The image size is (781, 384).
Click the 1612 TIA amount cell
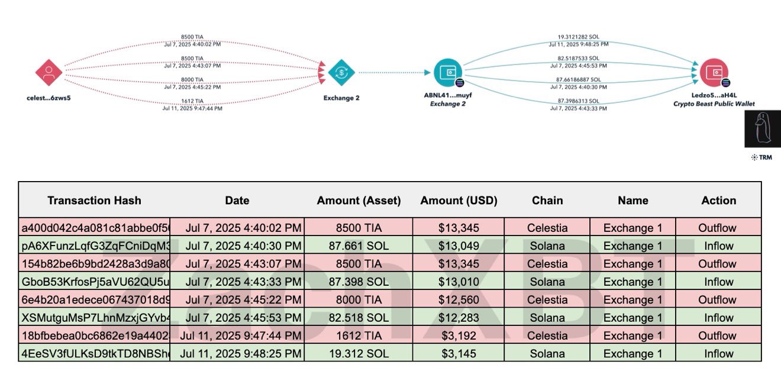coord(359,335)
